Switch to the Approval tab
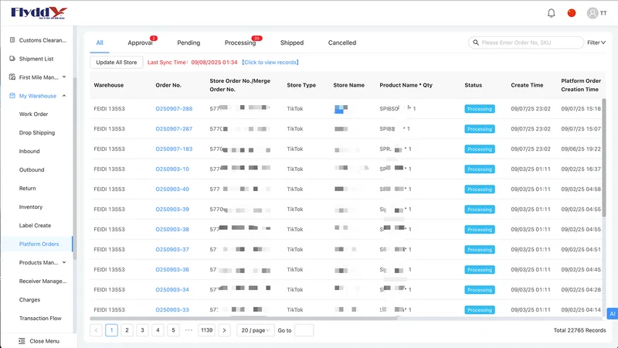Viewport: 618px width, 348px height. tap(140, 43)
